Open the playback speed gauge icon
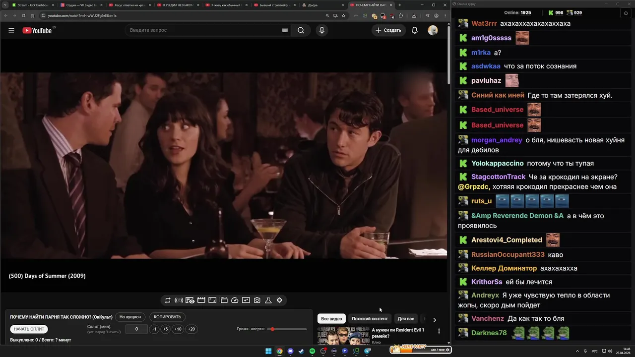This screenshot has width=635, height=357. [x=235, y=300]
